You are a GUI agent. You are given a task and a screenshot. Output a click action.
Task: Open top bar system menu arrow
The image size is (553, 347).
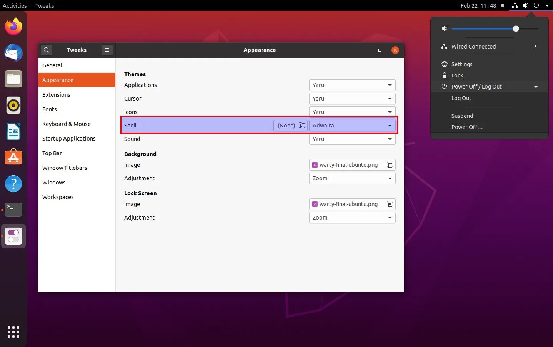click(547, 5)
